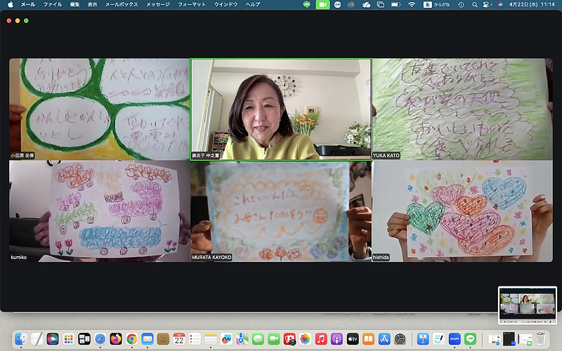562x351 pixels.
Task: Select MURATA KAYOKO's video tile
Action: (x=280, y=211)
